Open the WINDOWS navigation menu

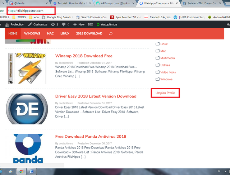pos(32,33)
